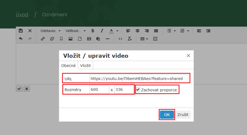Expand the Velikost font size dropdown
Viewport: 247px width, 135px height.
(75, 31)
